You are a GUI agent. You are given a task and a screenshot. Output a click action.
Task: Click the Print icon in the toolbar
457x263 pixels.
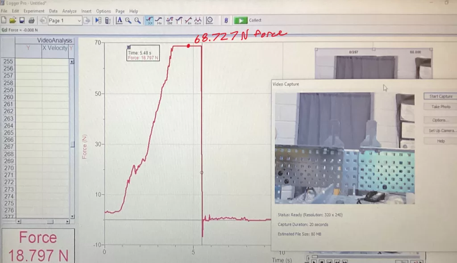click(32, 20)
